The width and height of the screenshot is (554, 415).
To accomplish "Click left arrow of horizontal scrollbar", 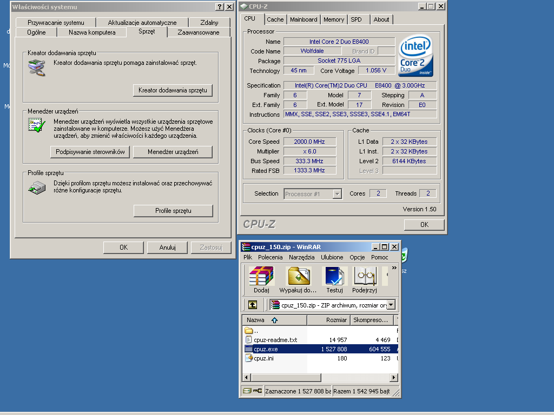I will click(x=247, y=377).
